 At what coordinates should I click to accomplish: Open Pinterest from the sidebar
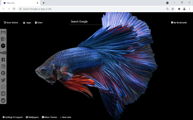(3, 73)
